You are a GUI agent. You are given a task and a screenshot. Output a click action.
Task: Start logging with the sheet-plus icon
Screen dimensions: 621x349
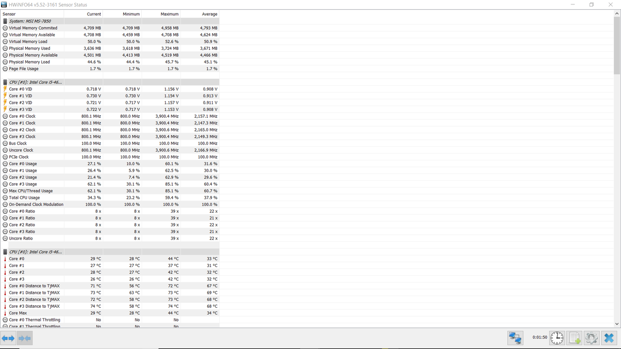574,338
